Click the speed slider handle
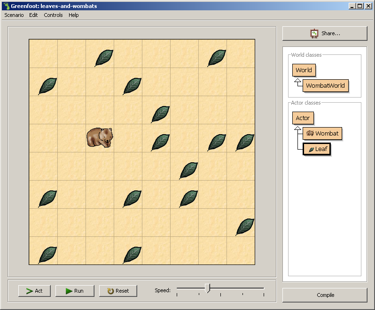Viewport: 375px width, 310px height. (208, 288)
